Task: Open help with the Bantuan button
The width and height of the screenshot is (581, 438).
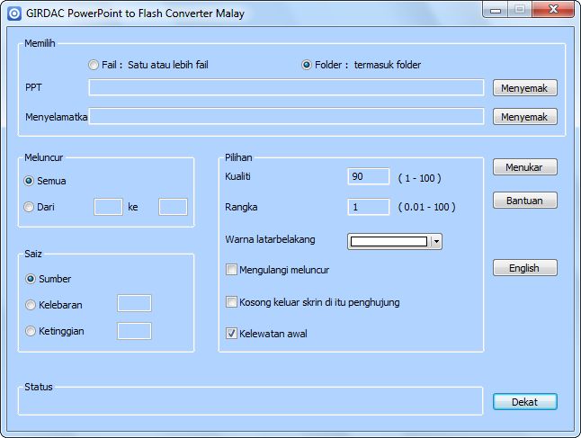Action: click(x=524, y=201)
